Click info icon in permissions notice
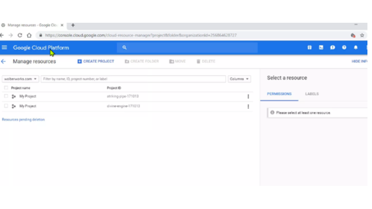Image resolution: width=372 pixels, height=209 pixels. click(x=272, y=112)
